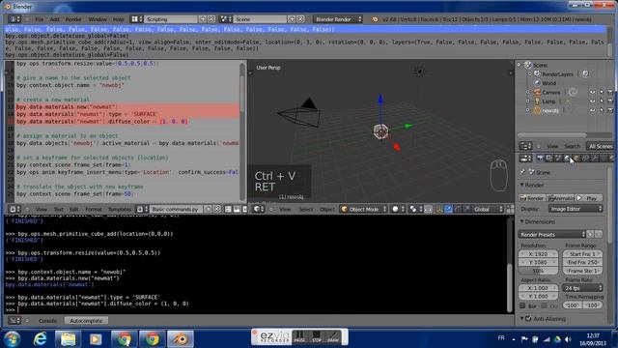The image size is (618, 348).
Task: Toggle the 3D manipulator widget
Action: tap(439, 209)
